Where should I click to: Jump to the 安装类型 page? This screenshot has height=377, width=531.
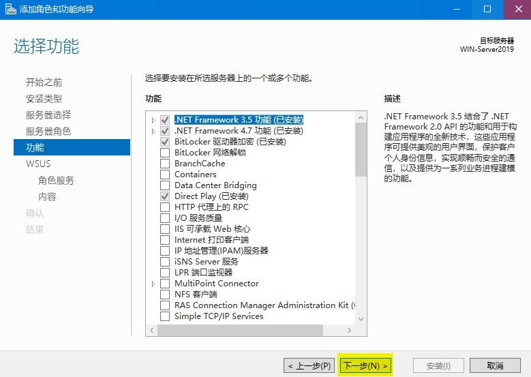pos(44,98)
